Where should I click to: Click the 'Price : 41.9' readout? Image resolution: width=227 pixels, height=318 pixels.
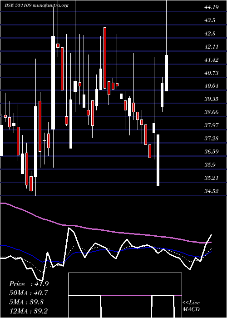pos(29,284)
